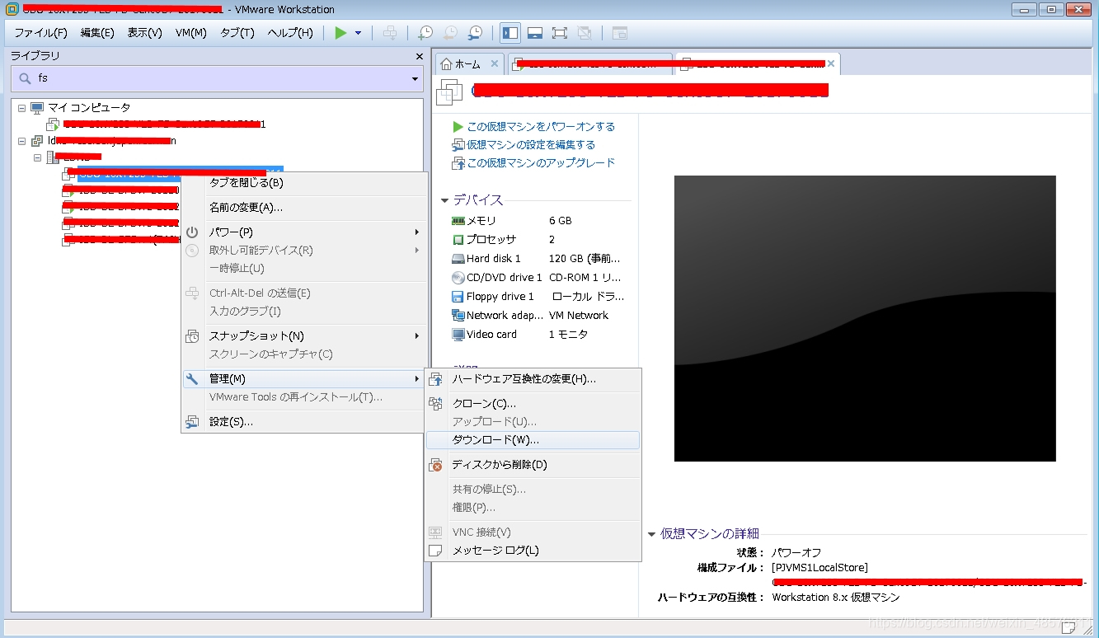Click the Unity mode toolbar icon
Viewport: 1099px width, 638px height.
tap(585, 33)
